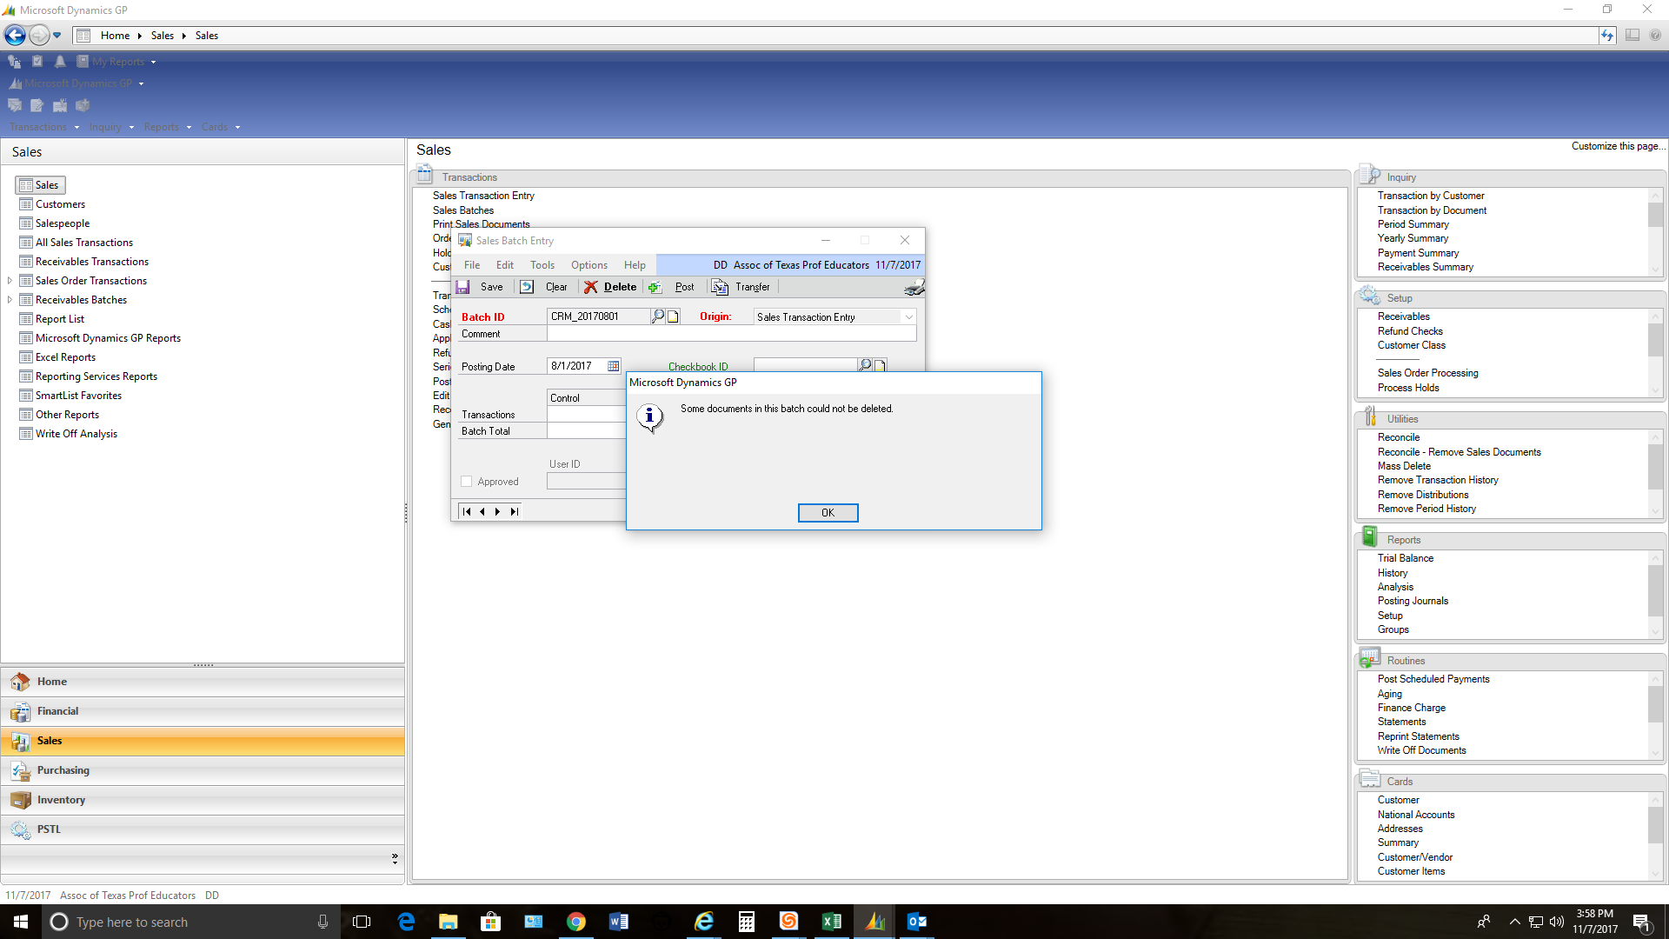Click Save in Sales Batch Entry toolbar
Viewport: 1669px width, 939px height.
480,287
